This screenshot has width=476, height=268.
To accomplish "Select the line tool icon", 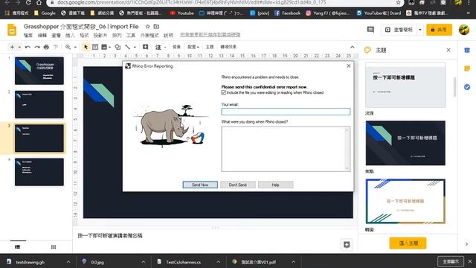I will [x=128, y=47].
